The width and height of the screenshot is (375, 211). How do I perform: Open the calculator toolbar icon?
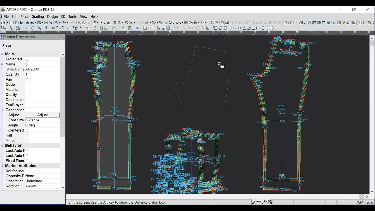[328, 23]
